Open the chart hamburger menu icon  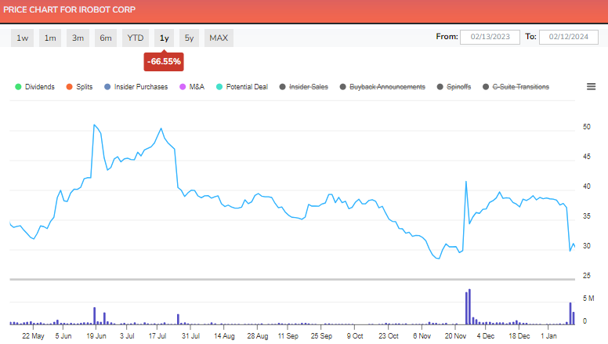[x=591, y=87]
